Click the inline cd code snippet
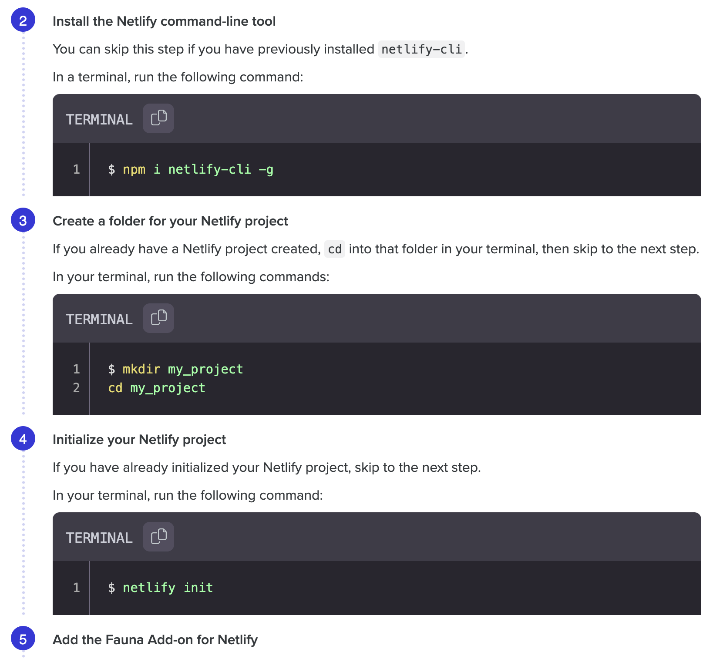The height and width of the screenshot is (659, 713). tap(334, 249)
